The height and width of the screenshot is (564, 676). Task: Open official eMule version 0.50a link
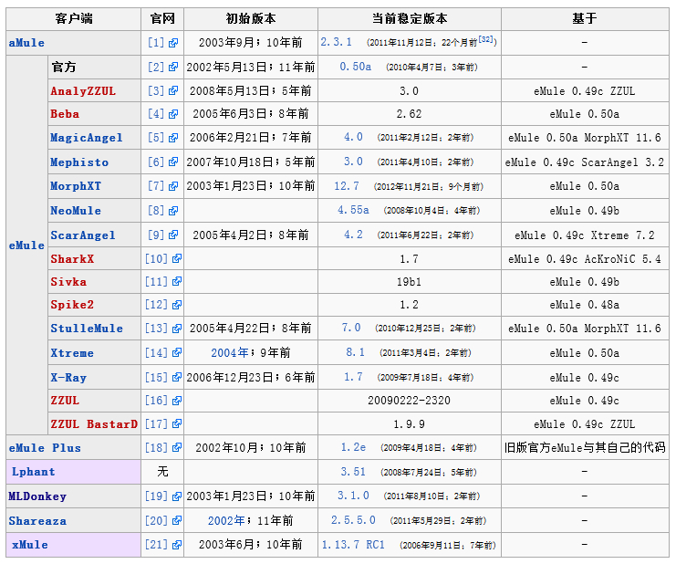(355, 67)
